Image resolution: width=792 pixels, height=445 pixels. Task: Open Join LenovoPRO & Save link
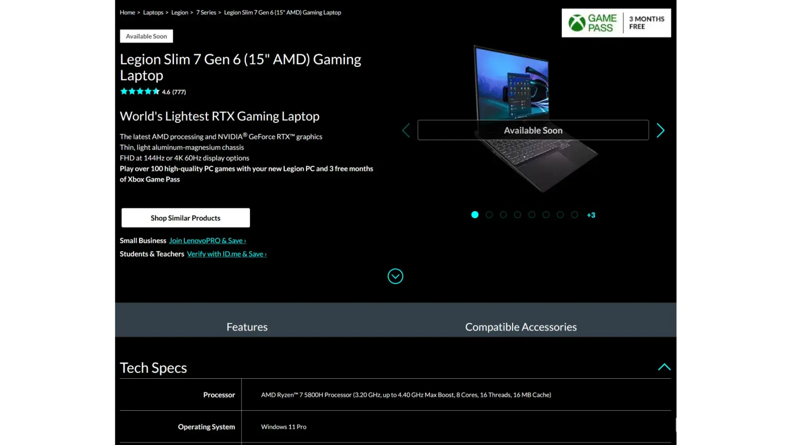[207, 241]
